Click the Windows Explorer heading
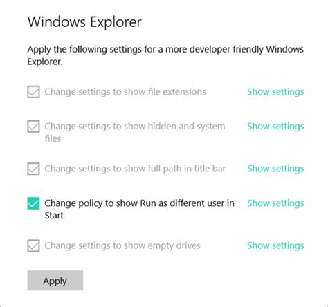The height and width of the screenshot is (307, 328). tap(84, 22)
